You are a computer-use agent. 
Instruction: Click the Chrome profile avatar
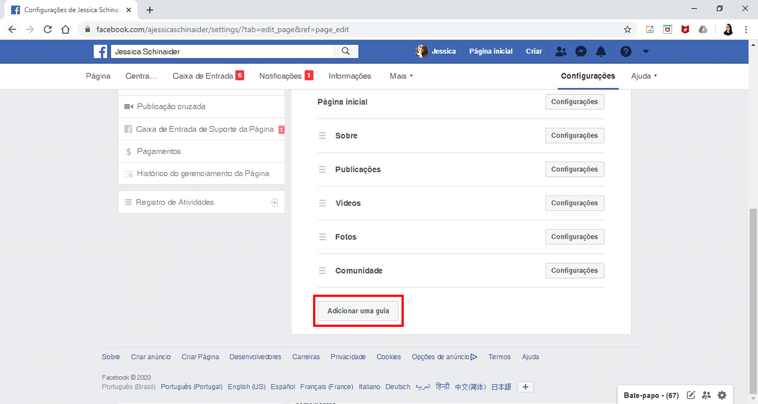click(728, 29)
